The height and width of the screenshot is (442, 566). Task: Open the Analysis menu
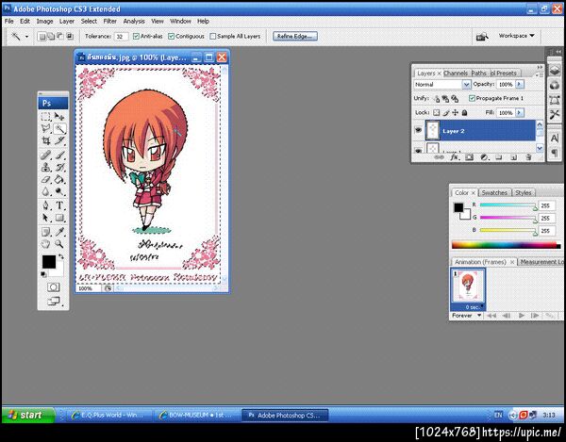tap(134, 22)
